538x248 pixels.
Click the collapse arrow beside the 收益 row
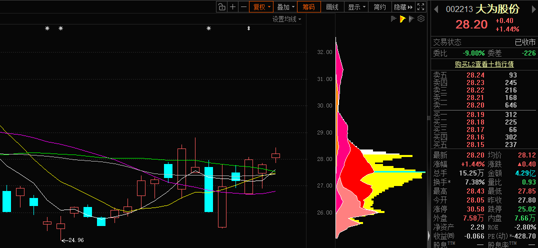[428, 235]
